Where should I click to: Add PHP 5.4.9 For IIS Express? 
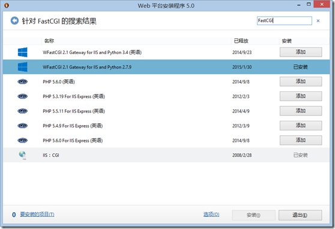click(x=301, y=126)
